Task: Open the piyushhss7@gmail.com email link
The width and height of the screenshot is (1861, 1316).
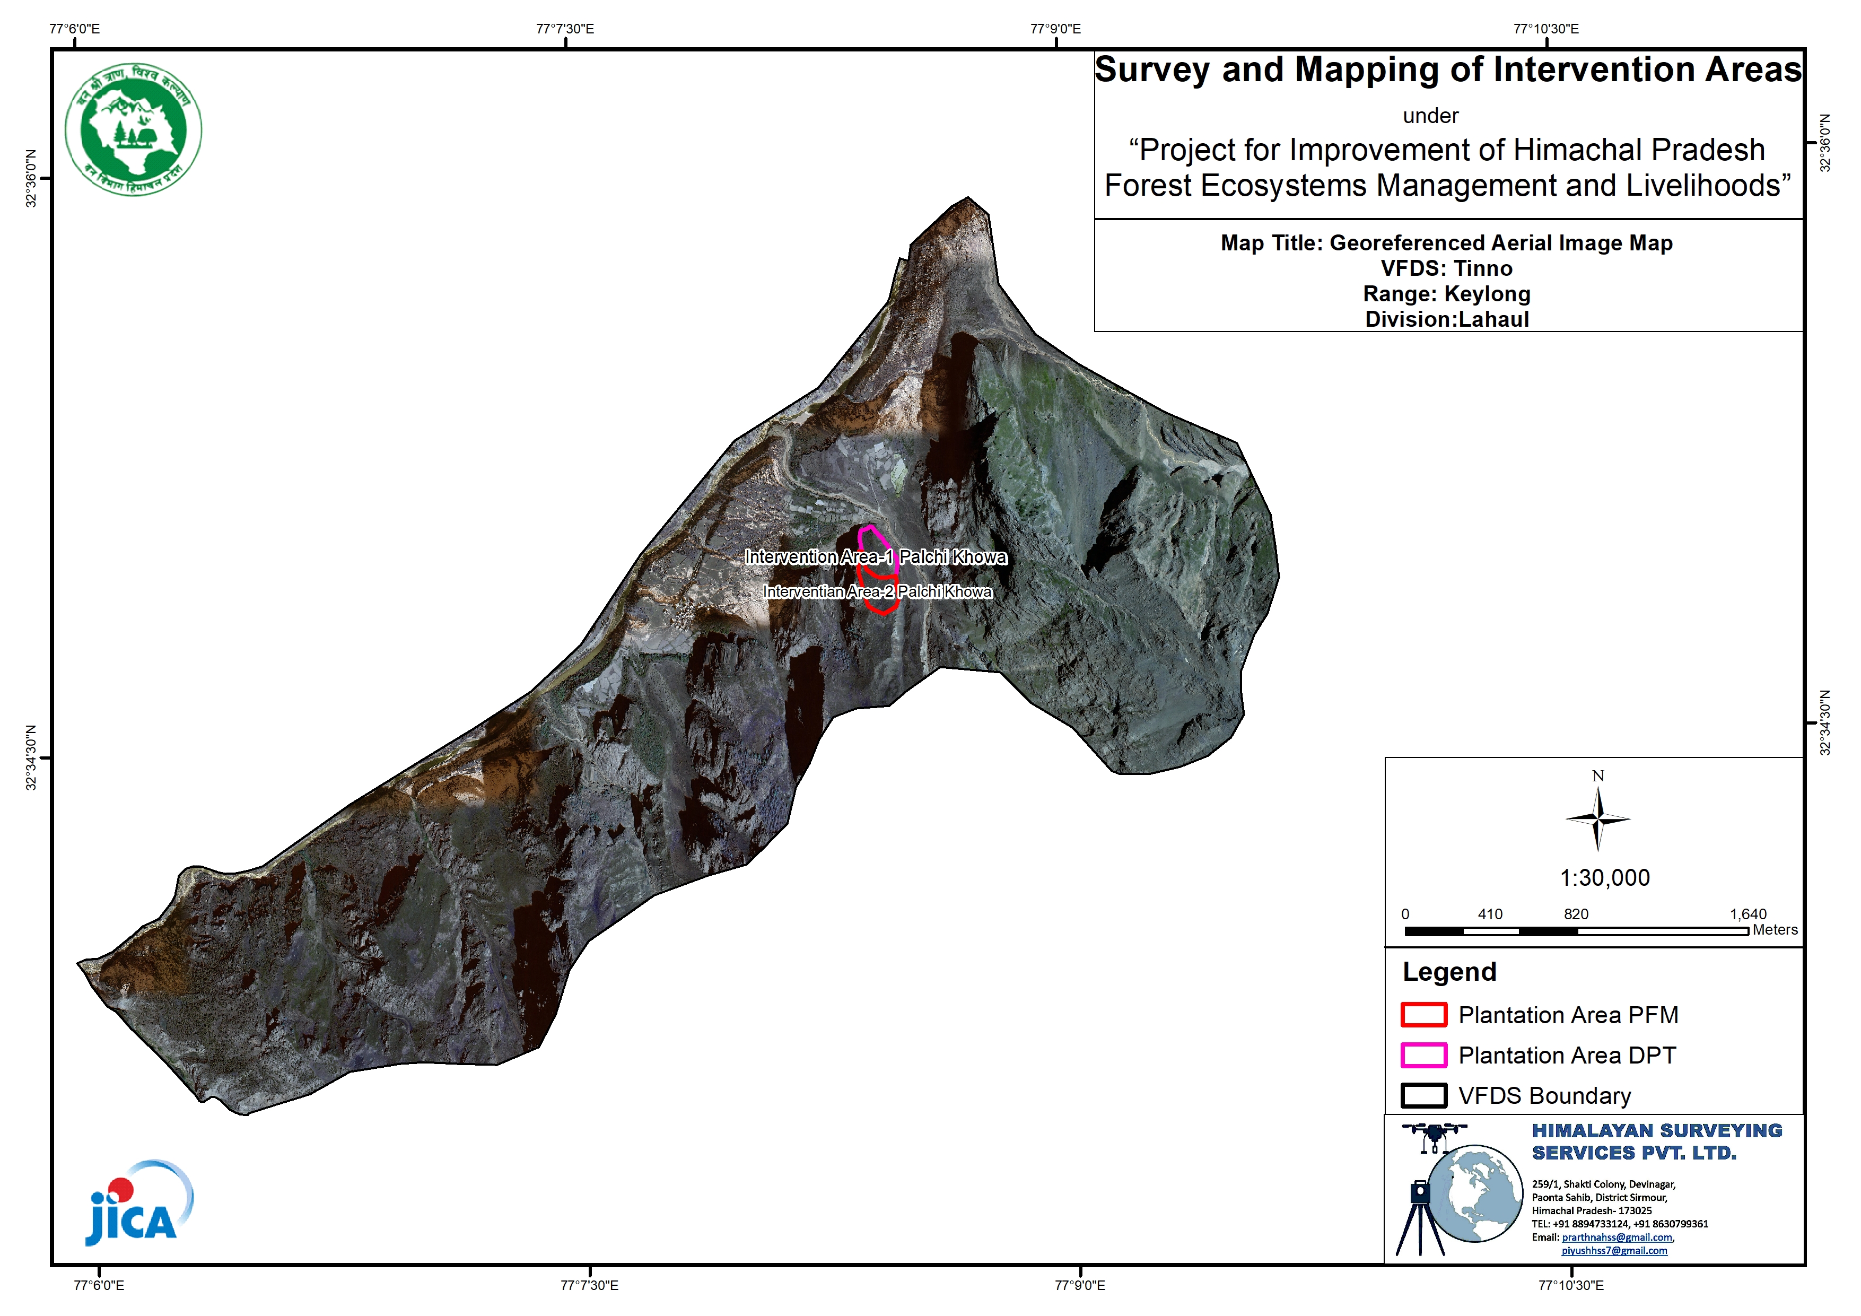Action: 1614,1250
